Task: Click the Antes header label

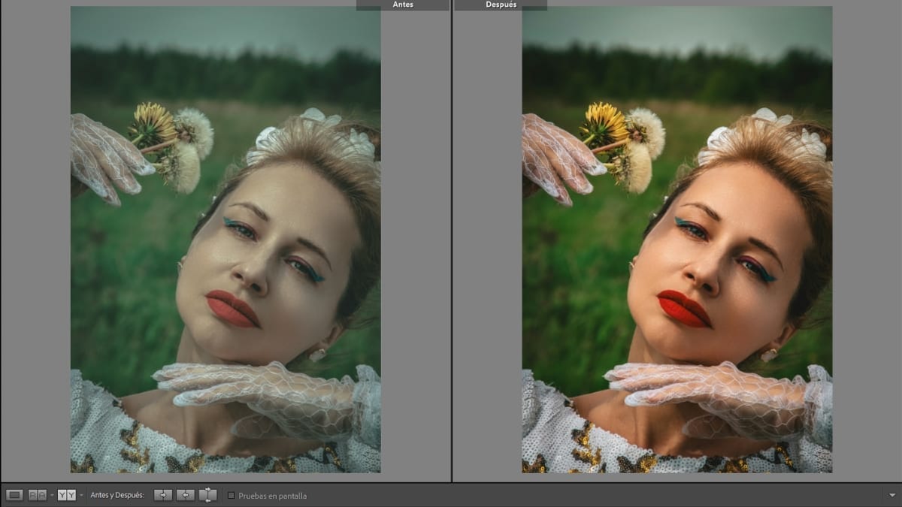Action: click(x=403, y=5)
